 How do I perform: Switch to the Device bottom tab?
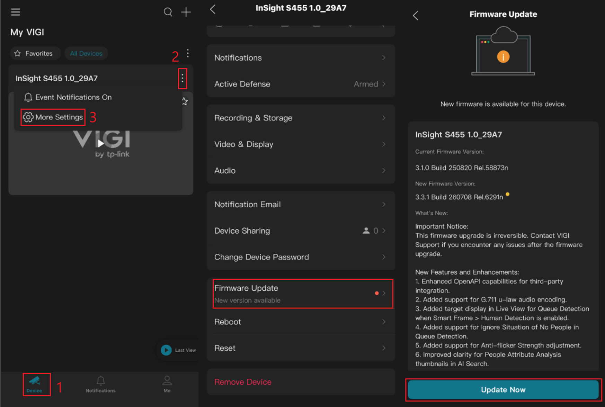[x=34, y=384]
